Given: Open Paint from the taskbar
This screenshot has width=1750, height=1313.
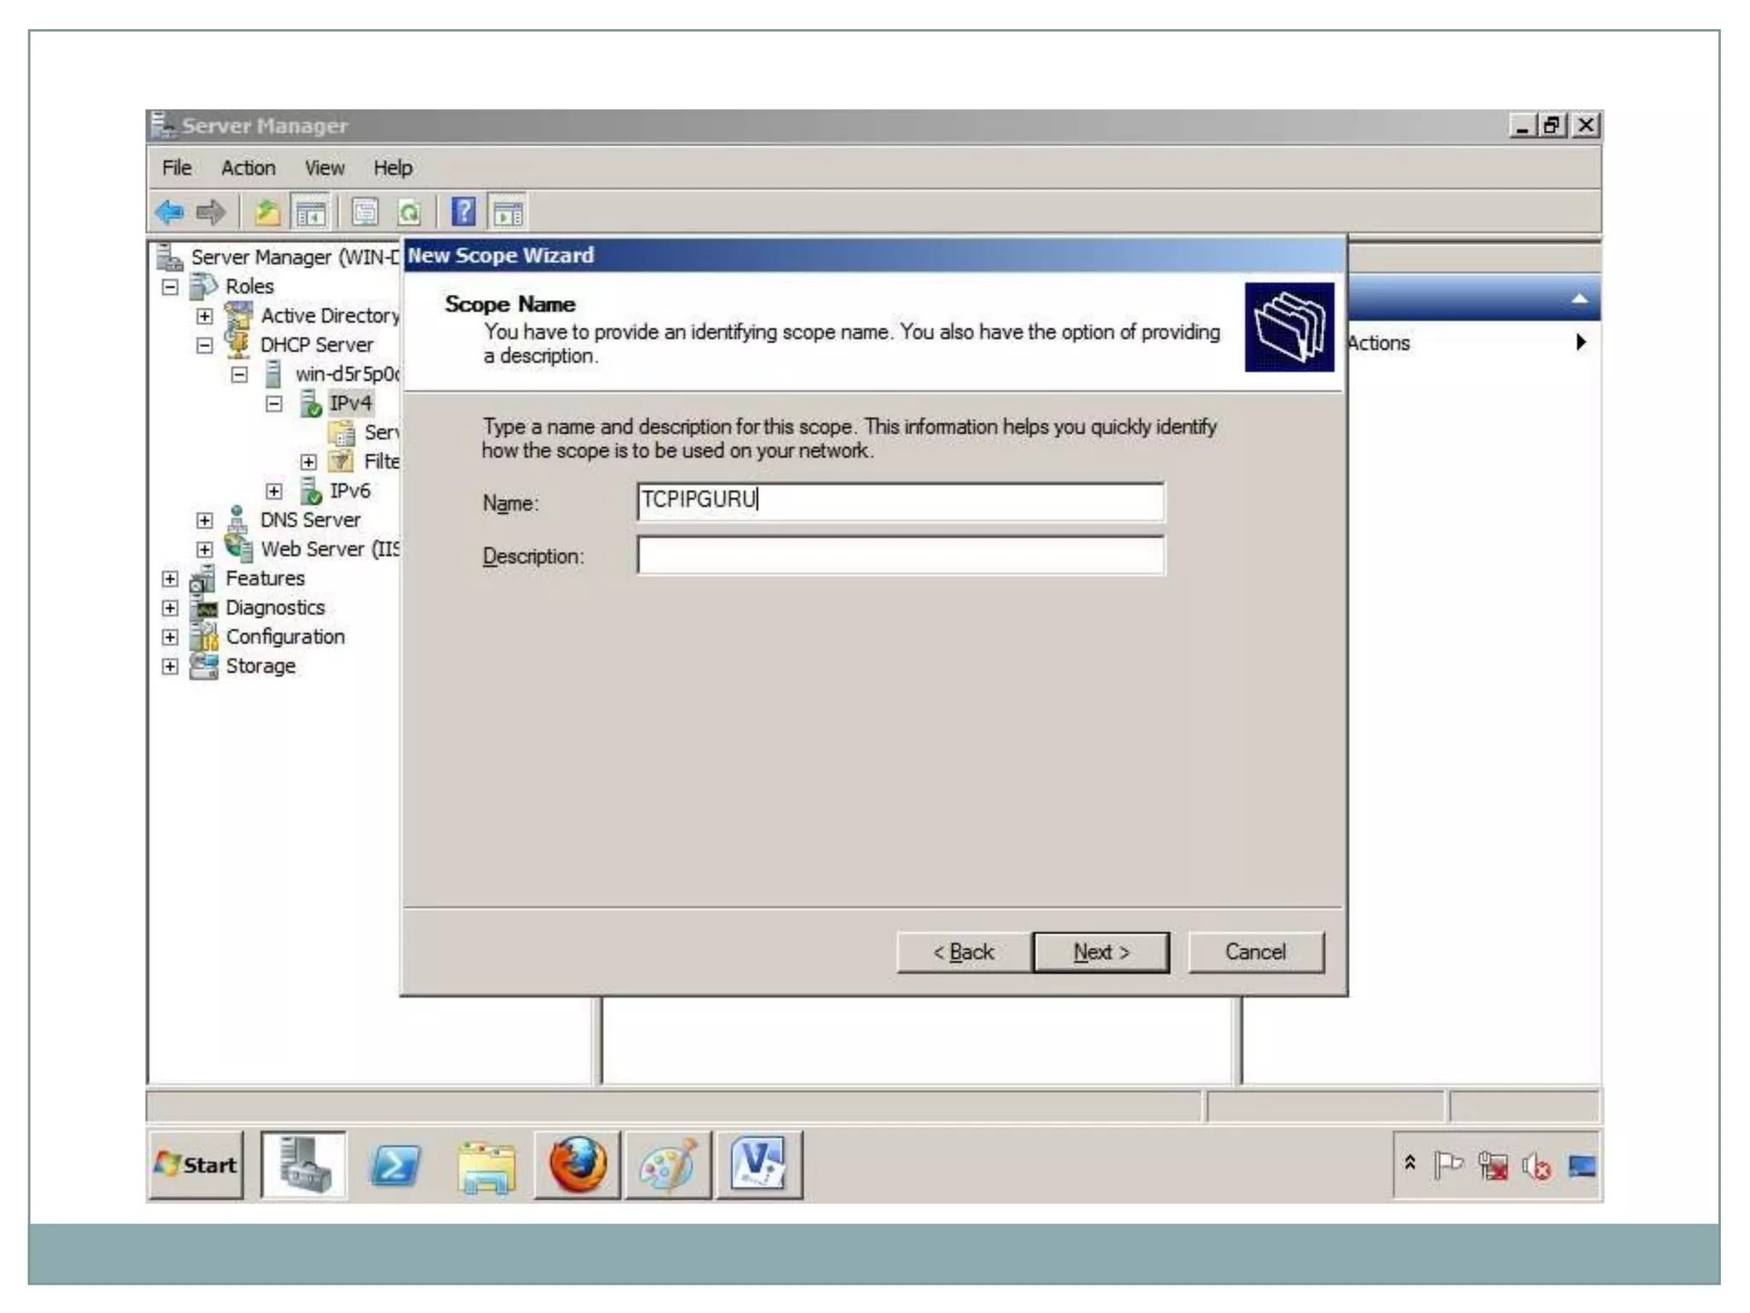Looking at the screenshot, I should pyautogui.click(x=668, y=1165).
